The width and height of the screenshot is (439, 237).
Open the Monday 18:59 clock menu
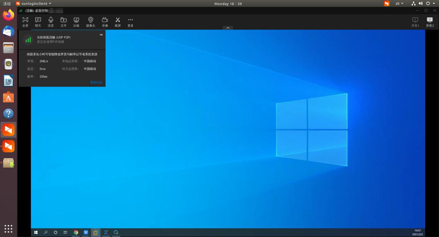pyautogui.click(x=228, y=3)
